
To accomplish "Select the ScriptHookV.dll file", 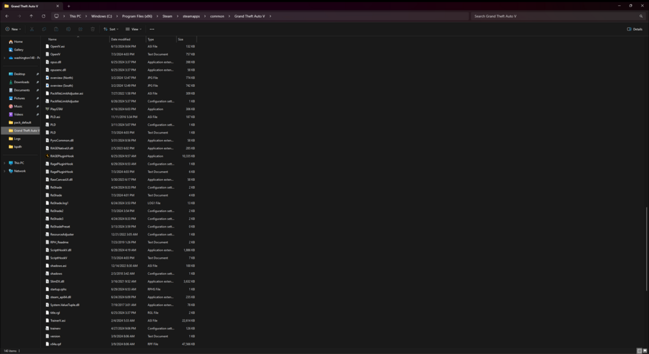I will pos(61,250).
